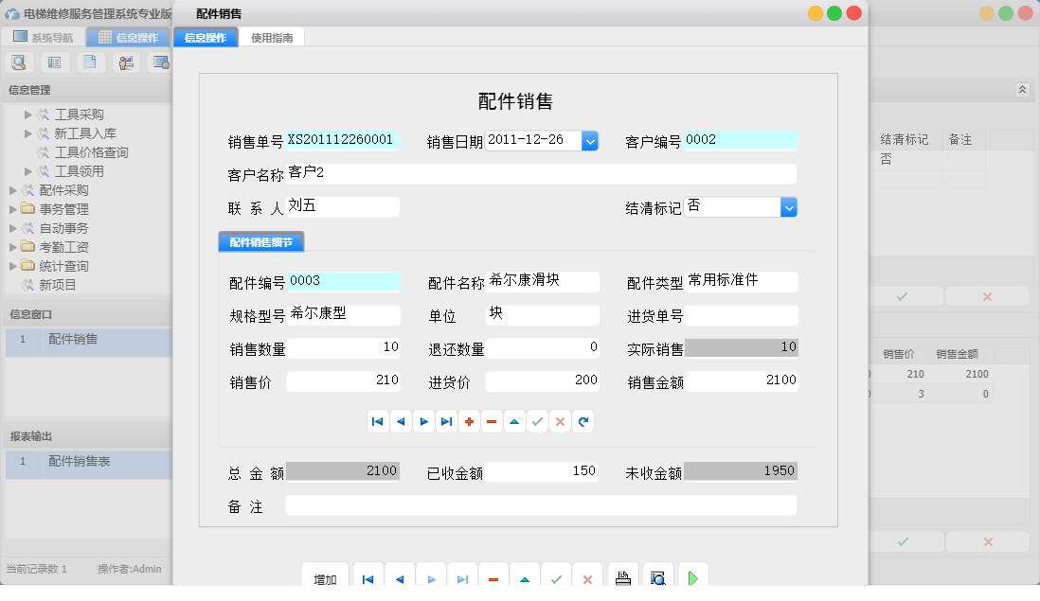Select the operator/user icon in the toolbar

point(124,62)
